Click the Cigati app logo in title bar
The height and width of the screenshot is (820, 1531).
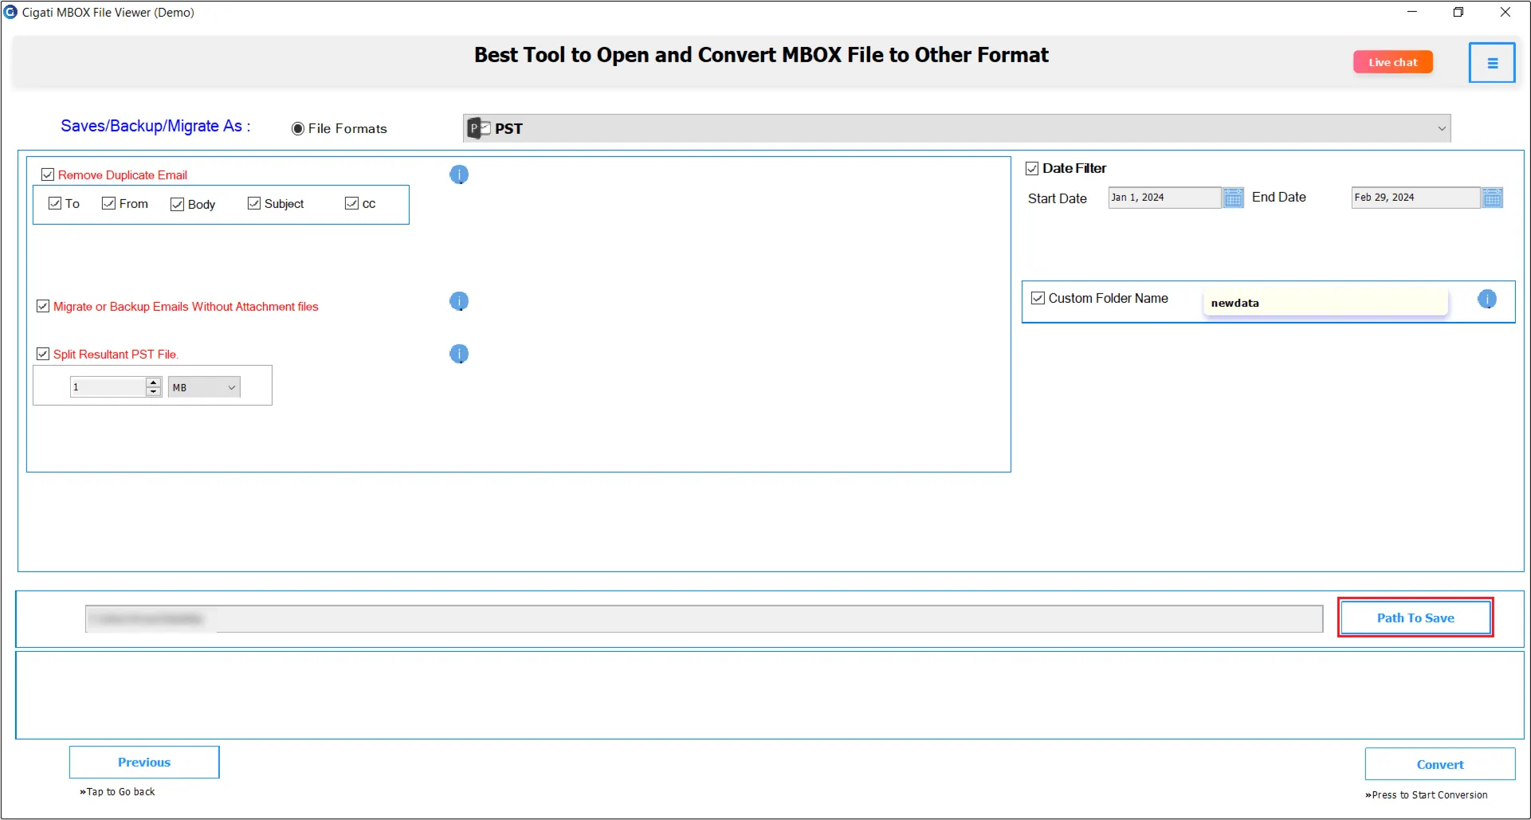click(x=10, y=12)
